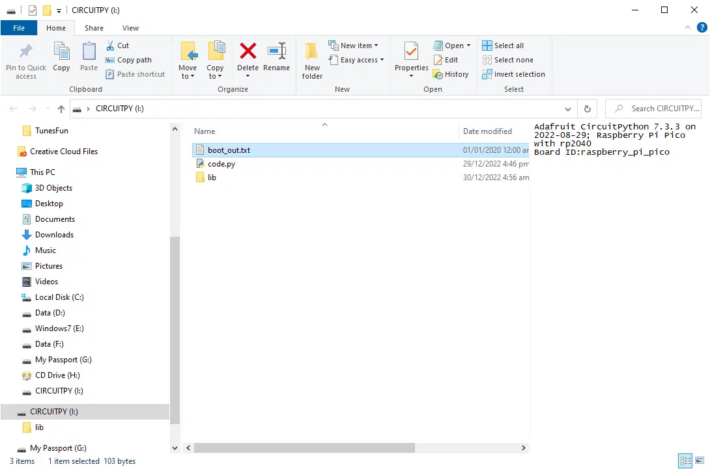Click Copy path in the ribbon

click(128, 60)
